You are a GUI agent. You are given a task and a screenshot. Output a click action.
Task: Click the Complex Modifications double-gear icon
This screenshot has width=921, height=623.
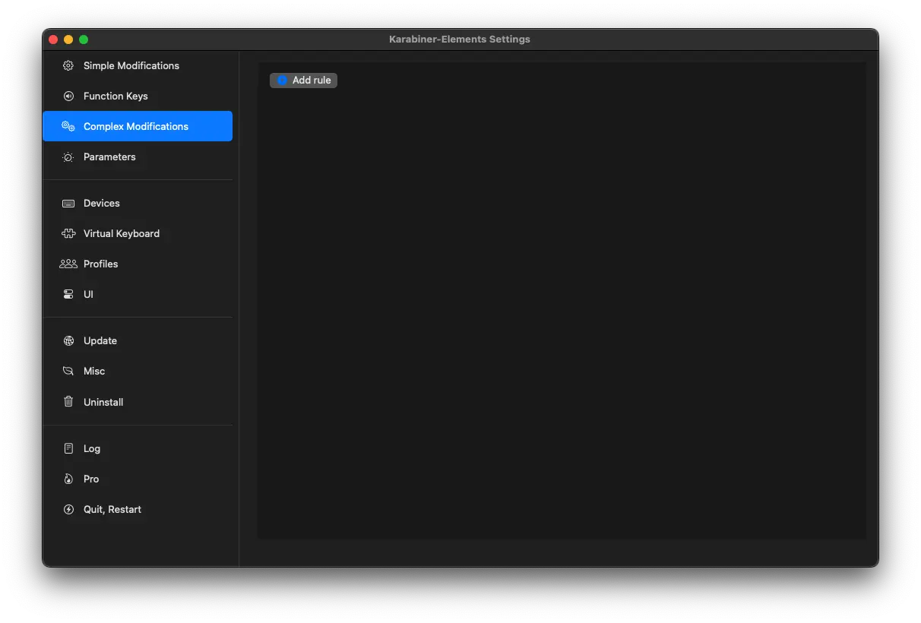68,126
